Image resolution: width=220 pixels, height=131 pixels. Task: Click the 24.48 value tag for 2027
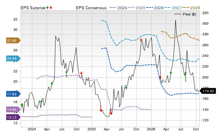tap(13, 58)
